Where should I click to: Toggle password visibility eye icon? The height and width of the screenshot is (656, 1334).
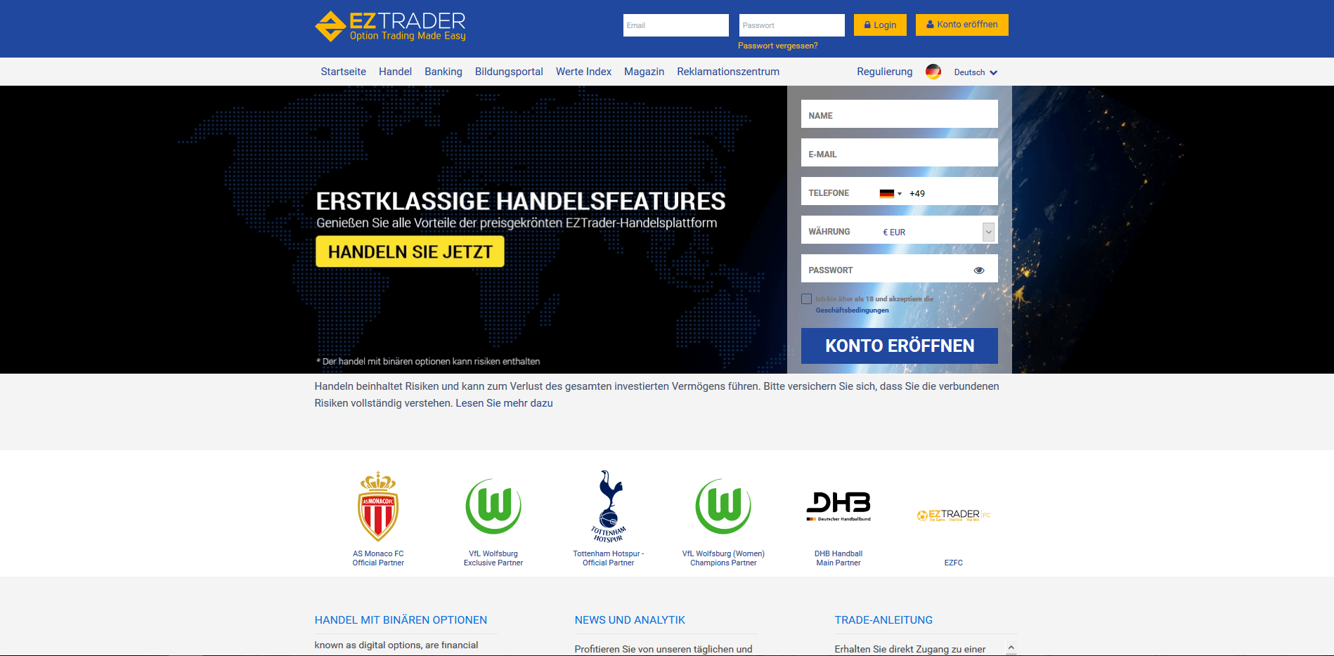tap(979, 270)
